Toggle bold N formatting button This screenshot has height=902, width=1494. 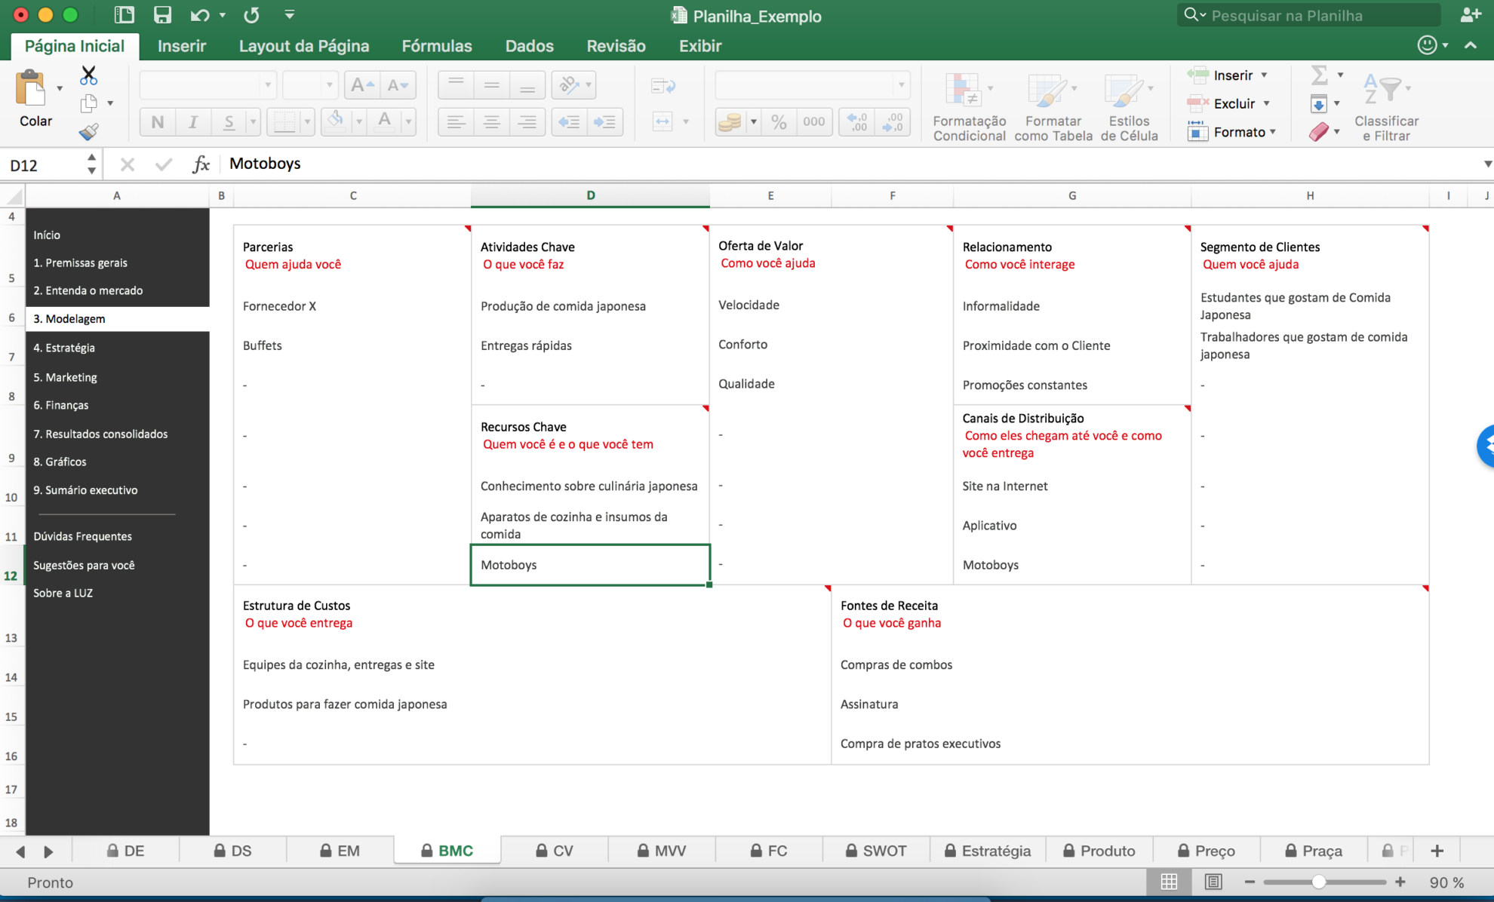click(157, 122)
